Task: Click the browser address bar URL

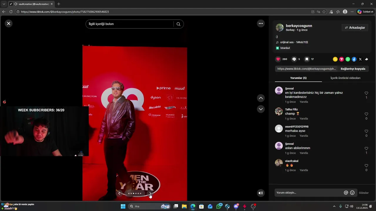Action: pyautogui.click(x=65, y=12)
